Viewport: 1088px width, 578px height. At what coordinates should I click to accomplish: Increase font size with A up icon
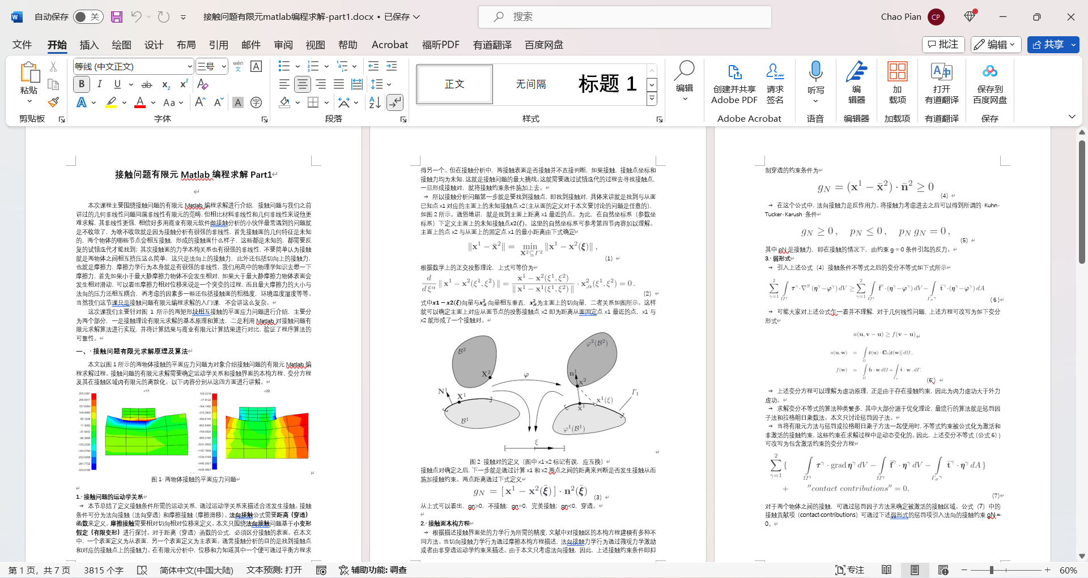point(200,102)
